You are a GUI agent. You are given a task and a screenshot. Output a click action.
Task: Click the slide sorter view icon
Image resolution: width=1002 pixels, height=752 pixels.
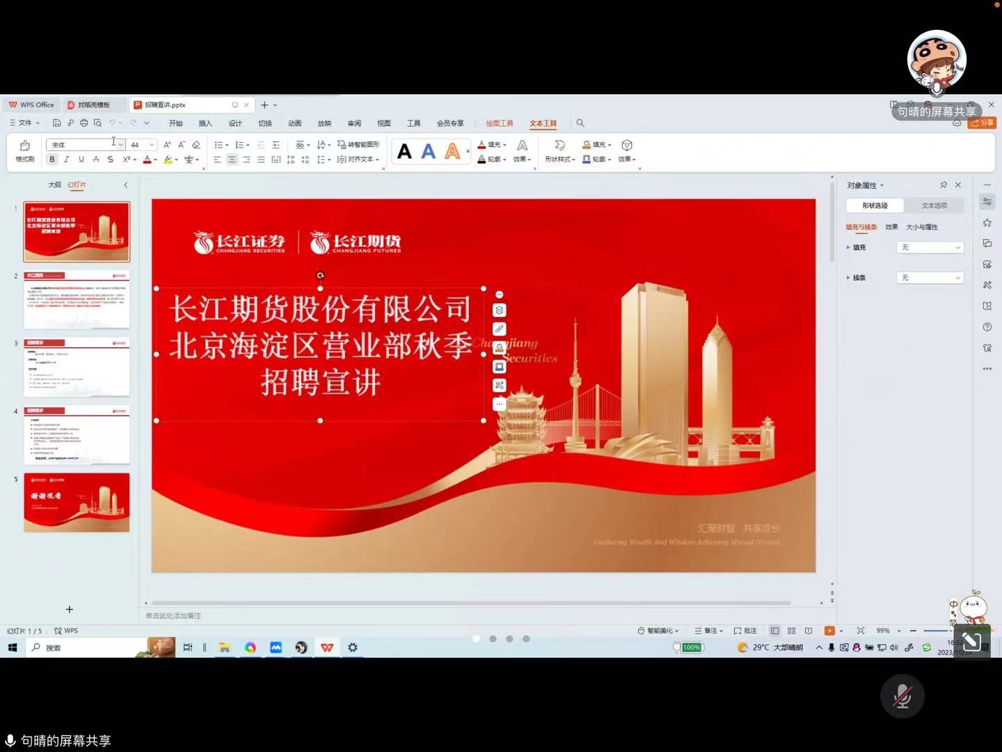(791, 631)
